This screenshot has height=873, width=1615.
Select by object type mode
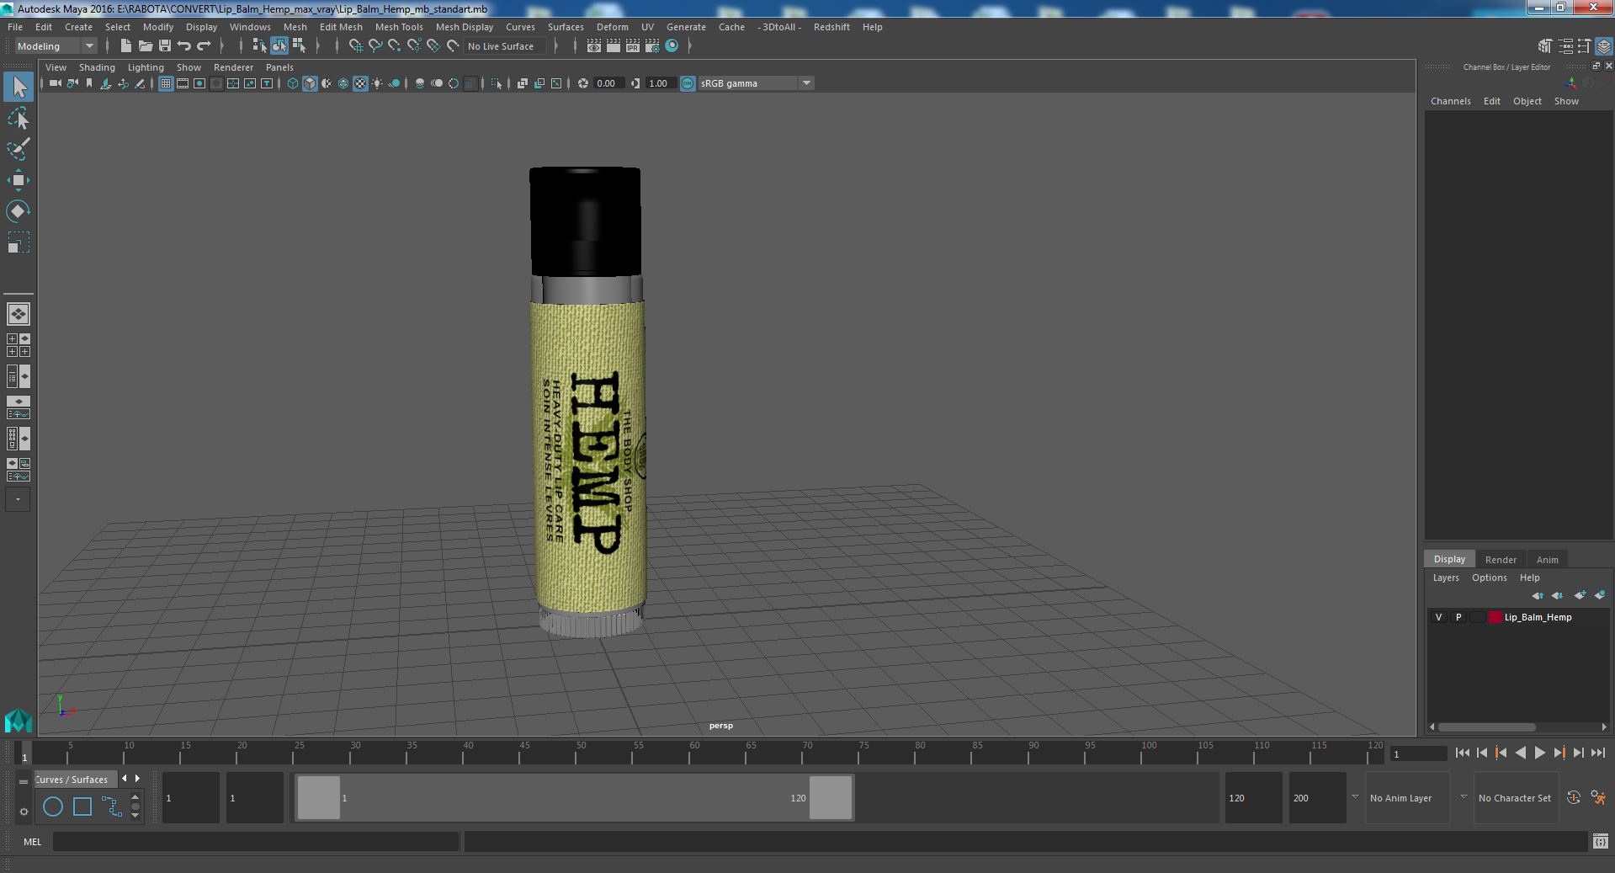click(279, 46)
